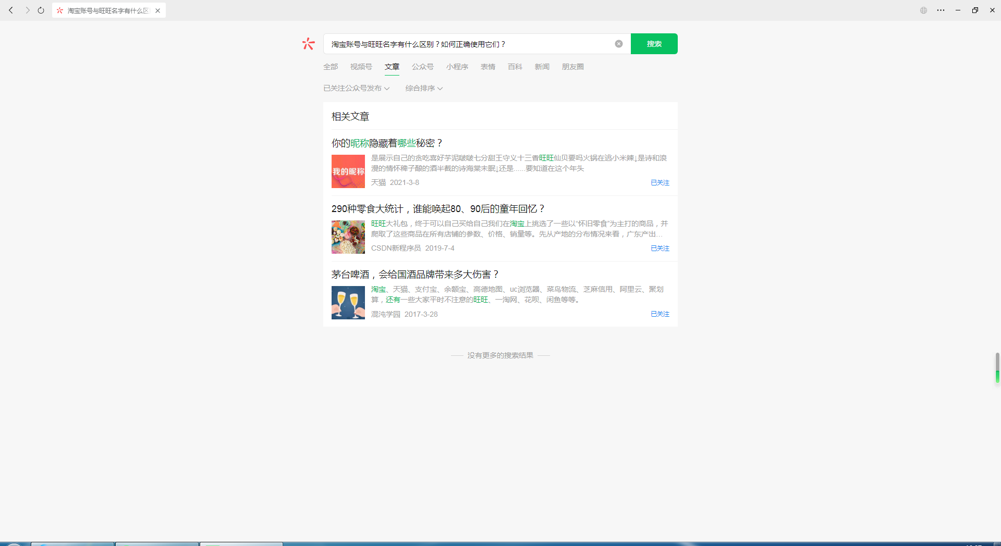Open the 新闻 tab
The image size is (1001, 546).
(x=542, y=67)
